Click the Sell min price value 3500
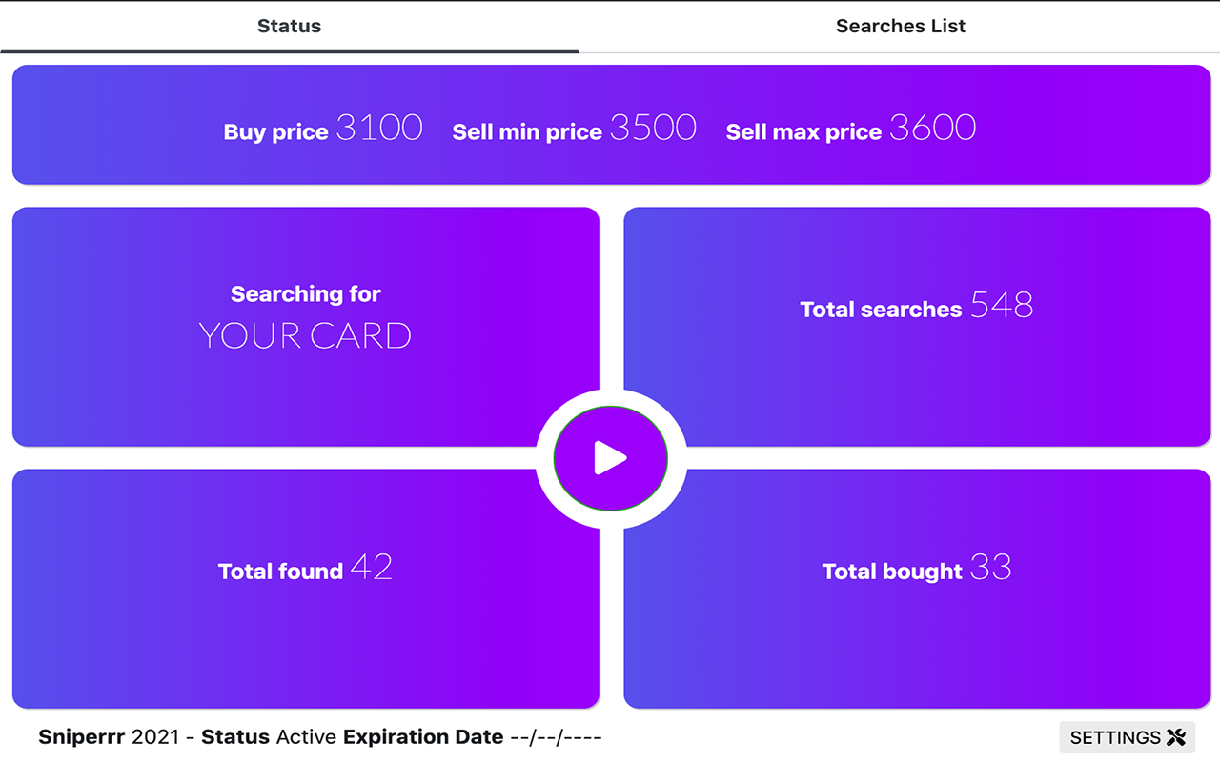 click(653, 128)
